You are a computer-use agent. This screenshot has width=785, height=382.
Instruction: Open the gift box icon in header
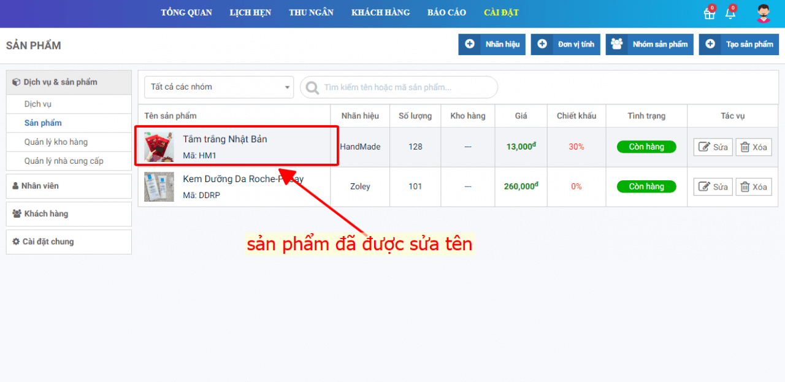pos(709,13)
